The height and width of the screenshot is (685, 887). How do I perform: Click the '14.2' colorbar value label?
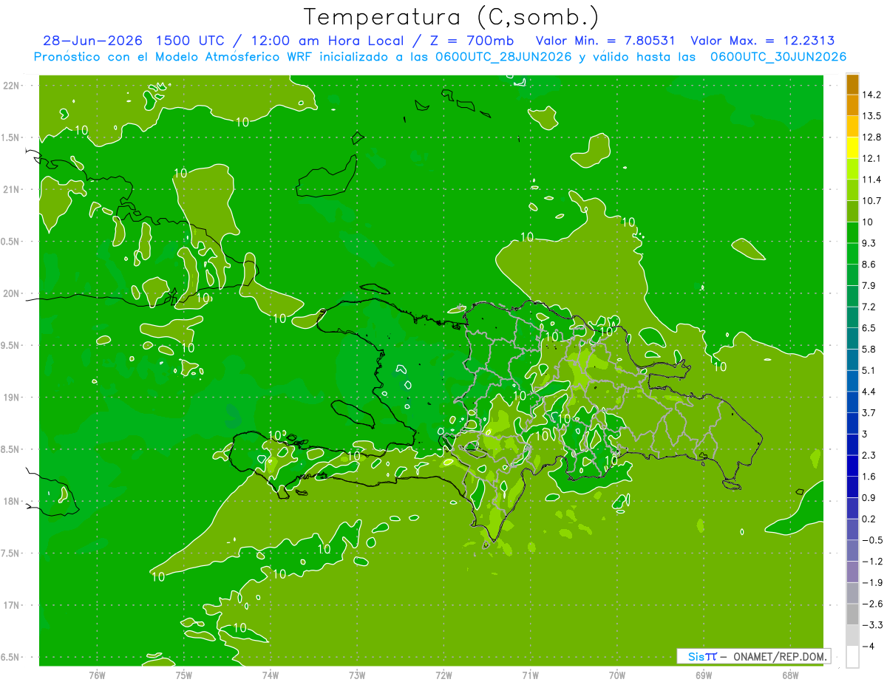coord(872,95)
